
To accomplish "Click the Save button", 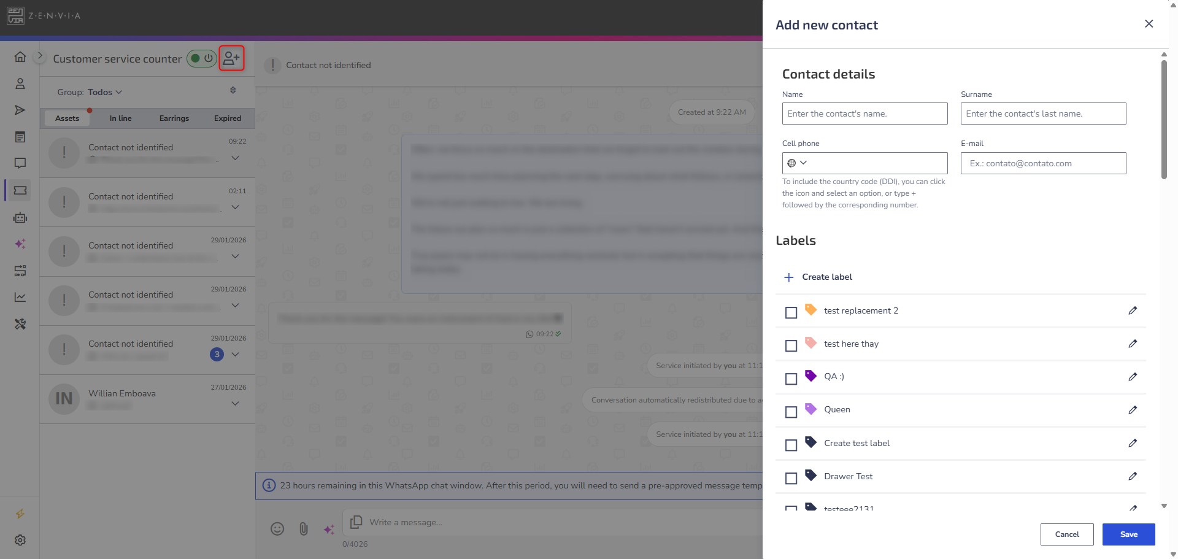I will (1129, 534).
